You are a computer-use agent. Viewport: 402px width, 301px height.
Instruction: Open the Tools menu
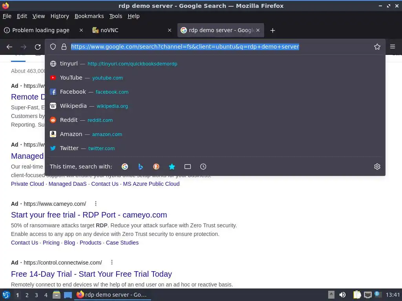(x=116, y=16)
